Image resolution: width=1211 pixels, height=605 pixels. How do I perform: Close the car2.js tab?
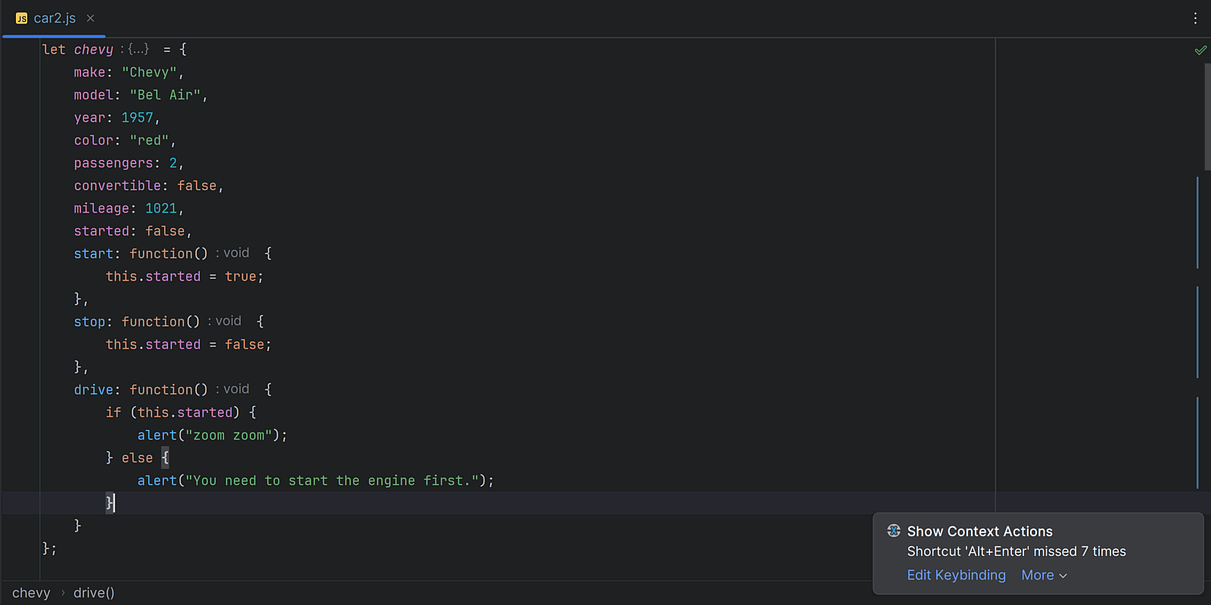point(90,18)
